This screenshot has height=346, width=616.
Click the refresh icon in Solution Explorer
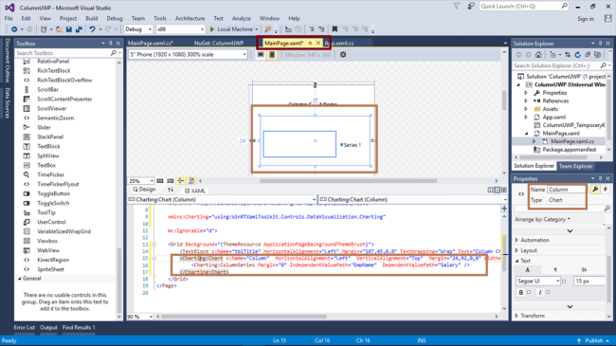pos(577,55)
